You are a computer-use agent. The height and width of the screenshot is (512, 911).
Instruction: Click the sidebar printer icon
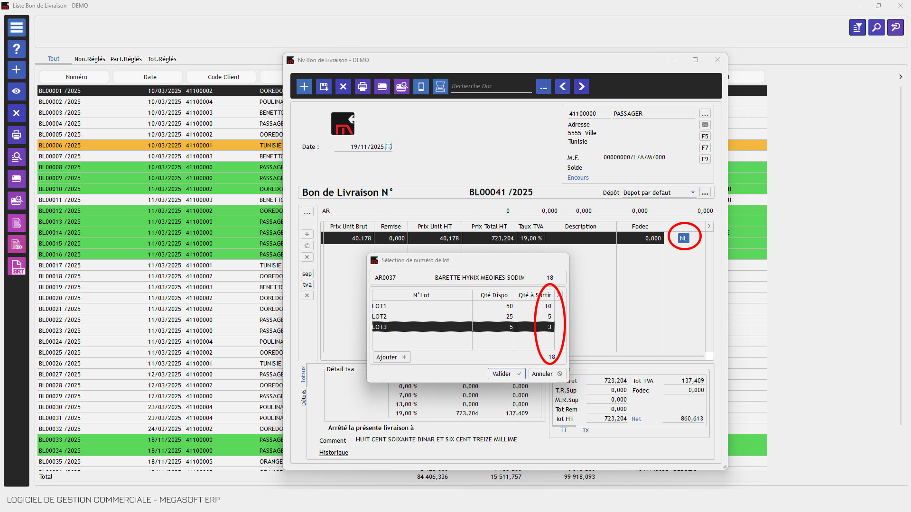pyautogui.click(x=16, y=135)
